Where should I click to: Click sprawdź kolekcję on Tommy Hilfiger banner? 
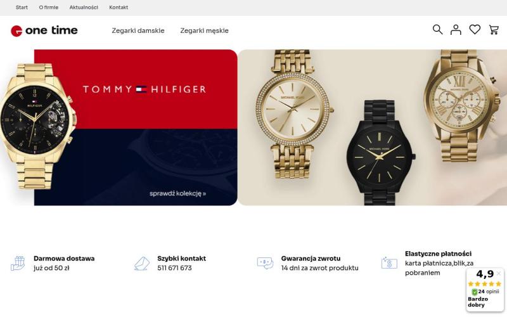pos(178,194)
